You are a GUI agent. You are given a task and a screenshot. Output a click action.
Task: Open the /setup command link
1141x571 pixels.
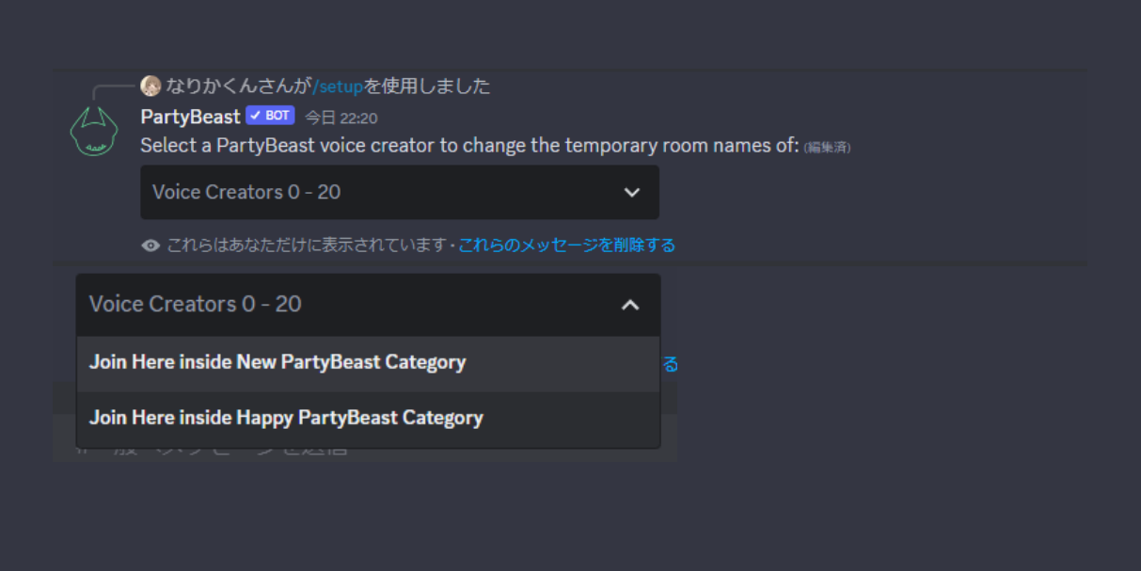(337, 86)
